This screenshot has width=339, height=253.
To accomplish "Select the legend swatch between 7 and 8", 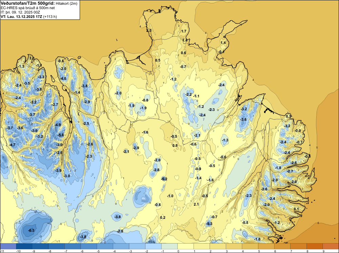I will (x=299, y=246).
